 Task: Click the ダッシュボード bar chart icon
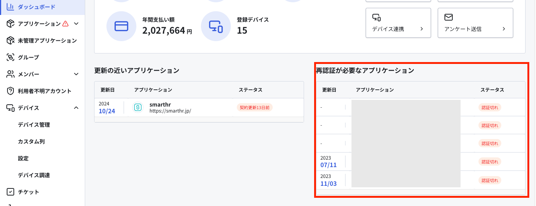pos(10,7)
